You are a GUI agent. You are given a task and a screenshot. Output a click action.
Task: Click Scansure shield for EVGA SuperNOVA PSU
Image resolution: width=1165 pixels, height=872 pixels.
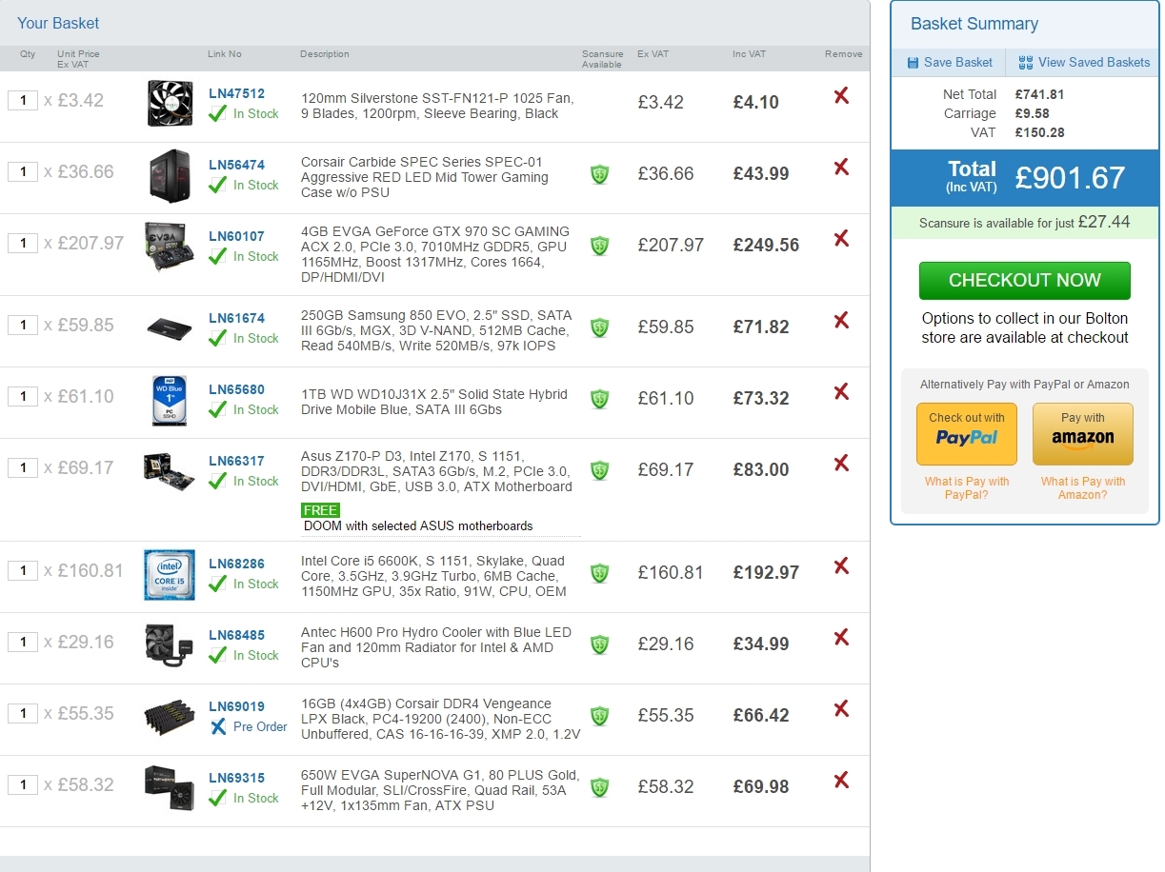[x=599, y=787]
